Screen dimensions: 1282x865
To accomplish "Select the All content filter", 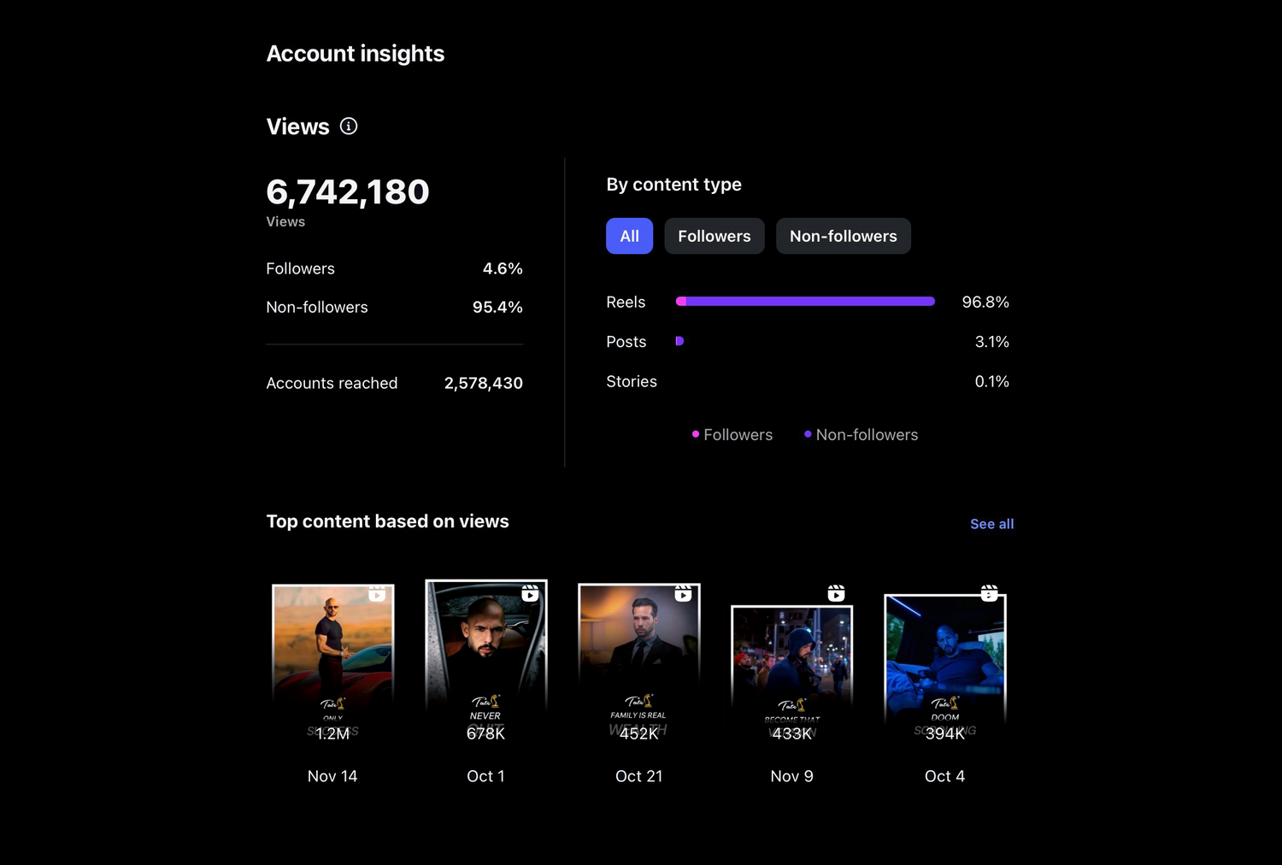I will tap(629, 236).
